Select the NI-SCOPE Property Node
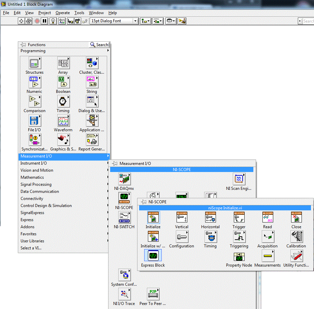 239,256
